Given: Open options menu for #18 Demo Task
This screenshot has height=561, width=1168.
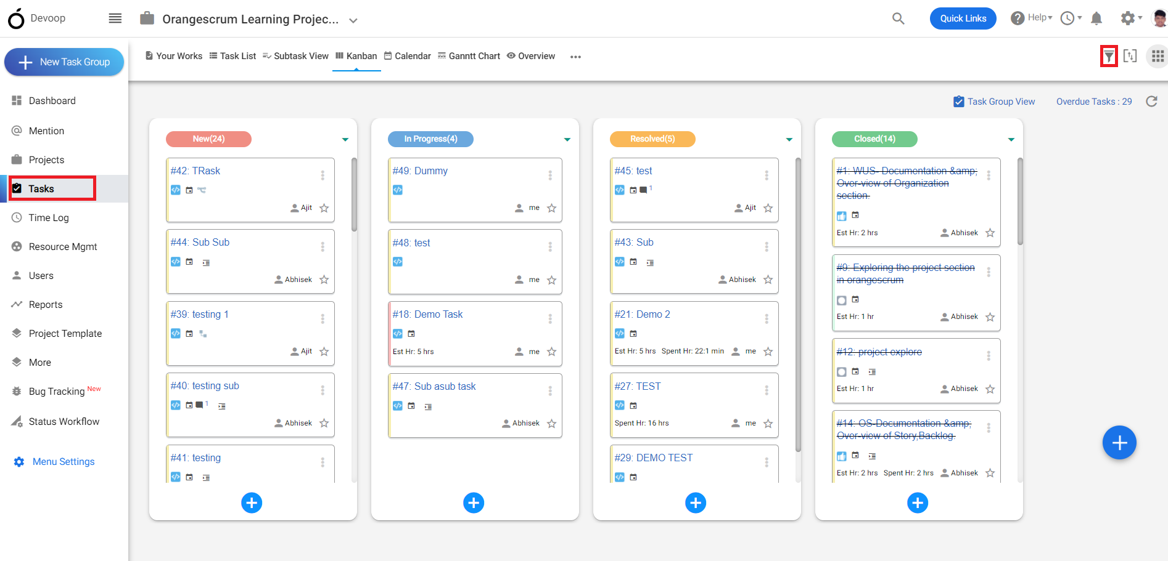Looking at the screenshot, I should click(x=550, y=319).
